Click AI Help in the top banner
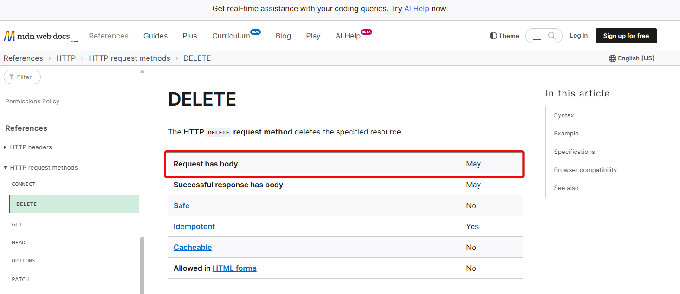The image size is (680, 294). point(416,8)
